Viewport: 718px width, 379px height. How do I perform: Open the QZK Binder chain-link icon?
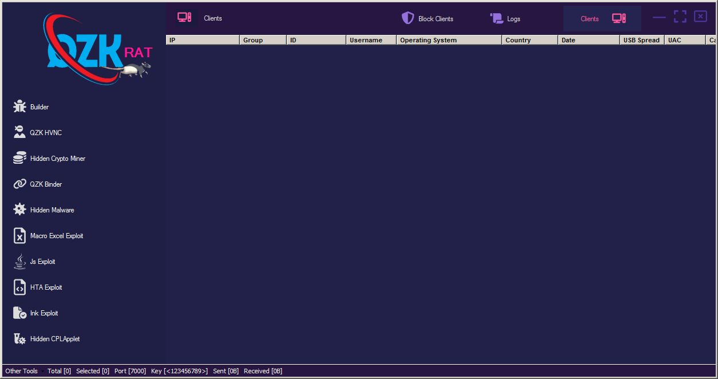click(x=20, y=184)
